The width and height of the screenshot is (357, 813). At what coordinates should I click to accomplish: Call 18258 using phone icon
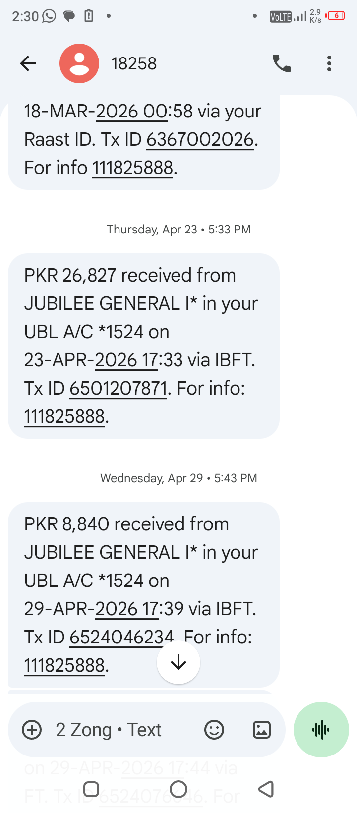[x=282, y=63]
